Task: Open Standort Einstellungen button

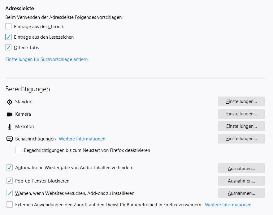Action: pos(241,101)
